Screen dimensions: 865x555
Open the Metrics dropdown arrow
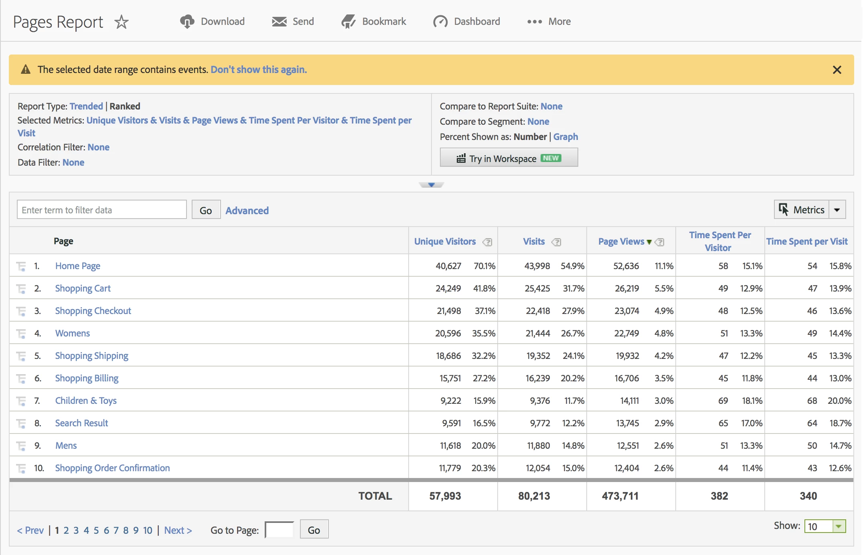coord(837,210)
